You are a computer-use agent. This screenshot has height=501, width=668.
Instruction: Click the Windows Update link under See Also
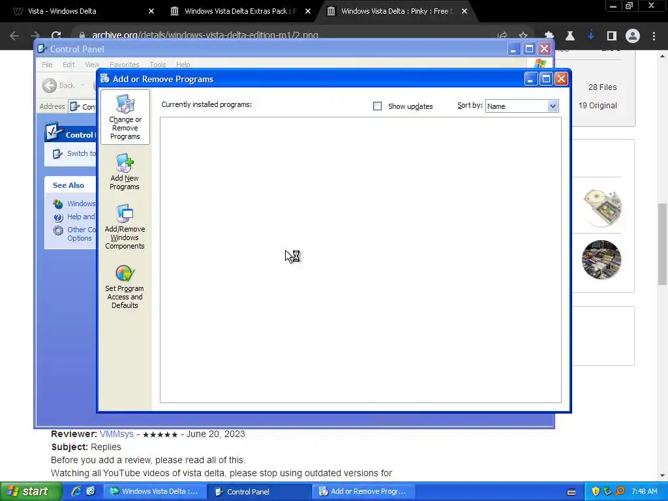[x=74, y=204]
